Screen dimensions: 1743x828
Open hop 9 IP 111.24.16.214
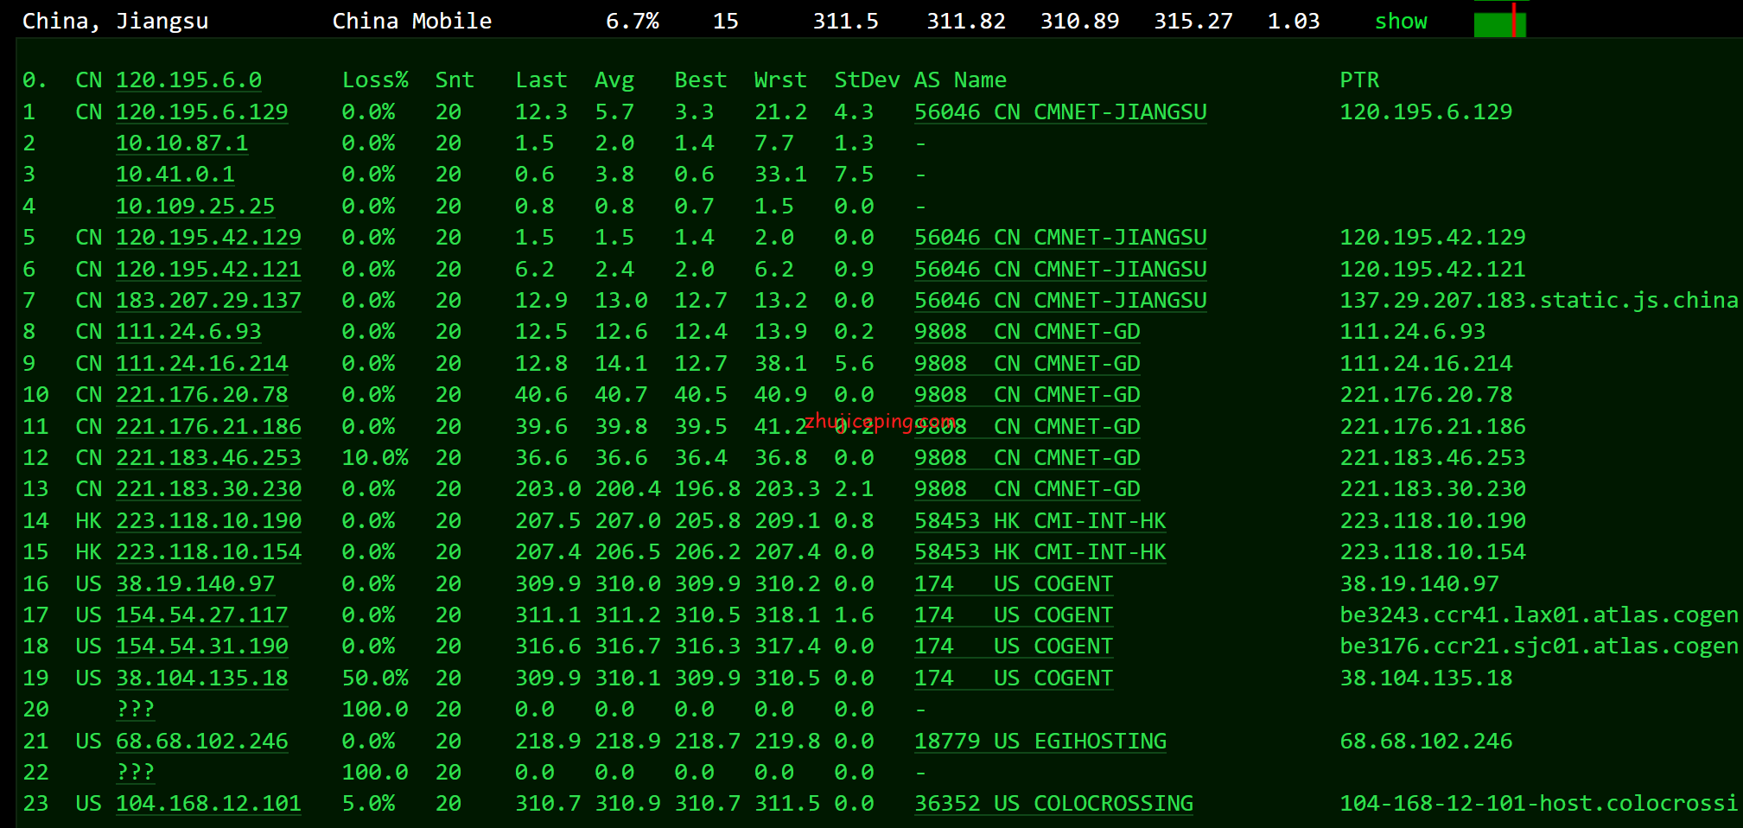[x=201, y=364]
